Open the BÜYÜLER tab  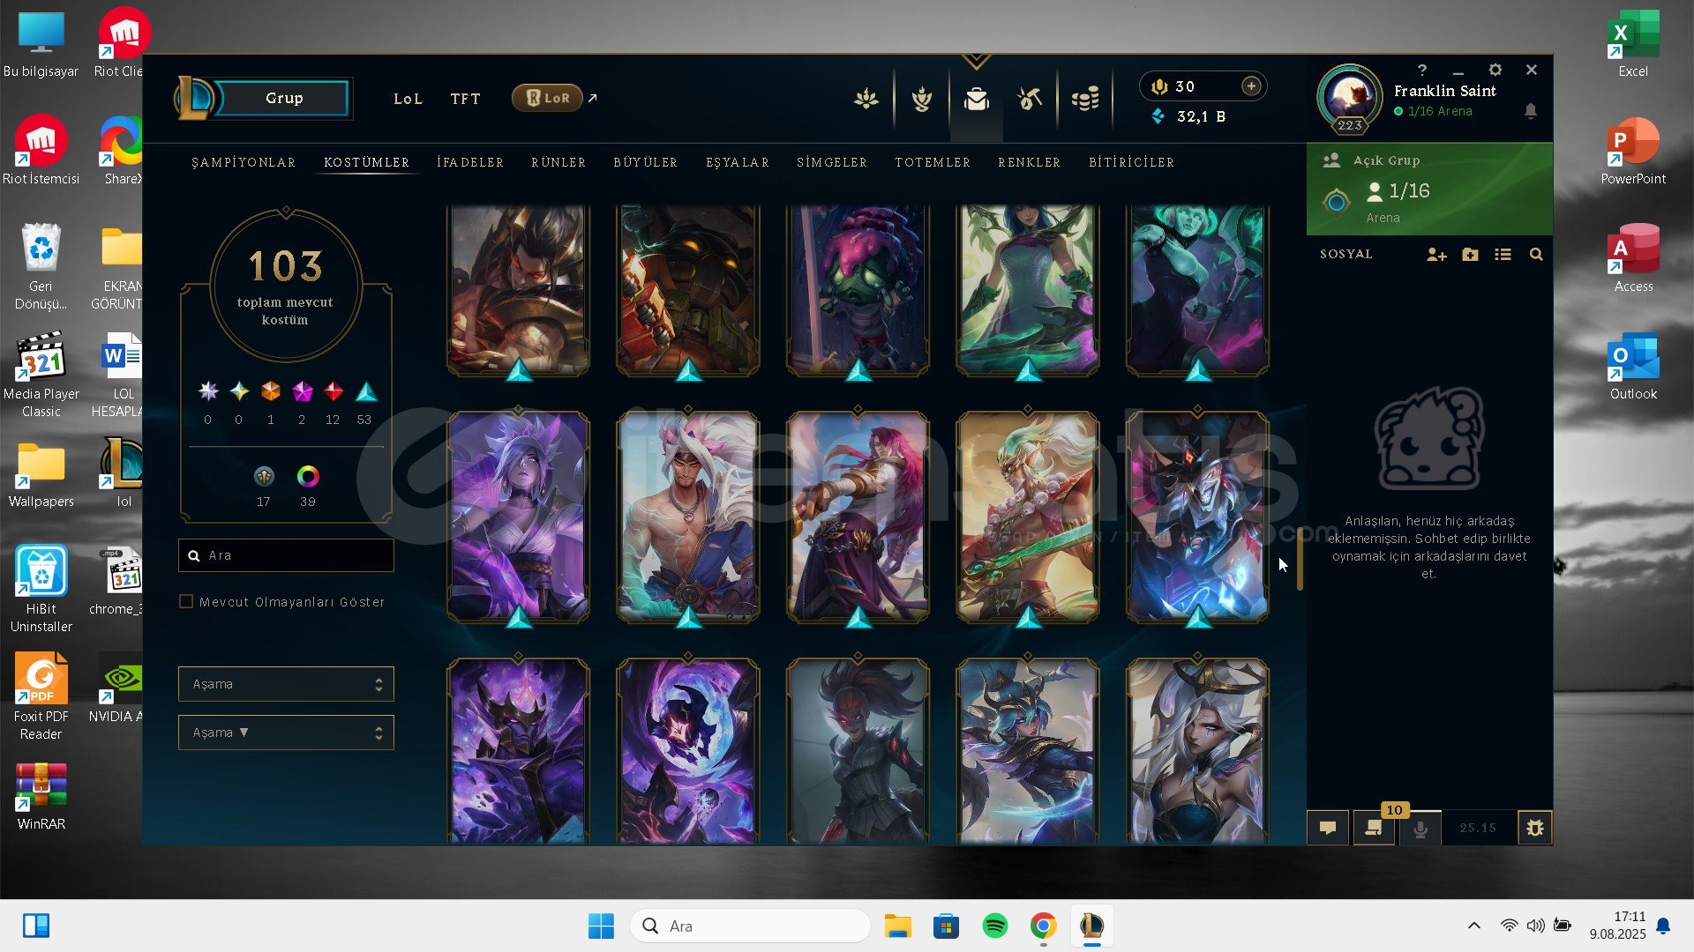(x=646, y=163)
